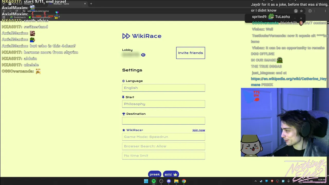Open File Explorer from the taskbar
The image size is (329, 185).
(176, 181)
